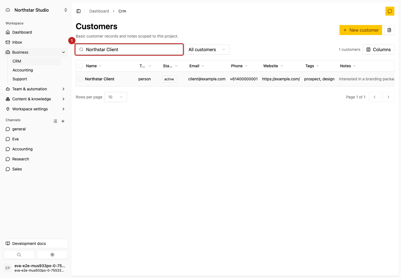
Task: Collapse the Business section chevron
Action: [63, 52]
